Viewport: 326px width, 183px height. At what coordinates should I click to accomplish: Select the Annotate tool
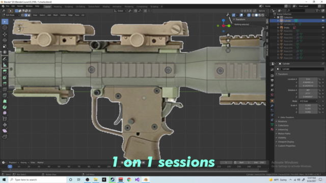click(5, 59)
